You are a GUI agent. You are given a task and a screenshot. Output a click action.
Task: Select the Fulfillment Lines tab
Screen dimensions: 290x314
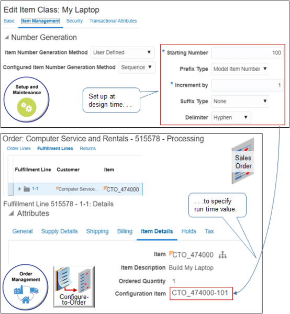pyautogui.click(x=55, y=149)
